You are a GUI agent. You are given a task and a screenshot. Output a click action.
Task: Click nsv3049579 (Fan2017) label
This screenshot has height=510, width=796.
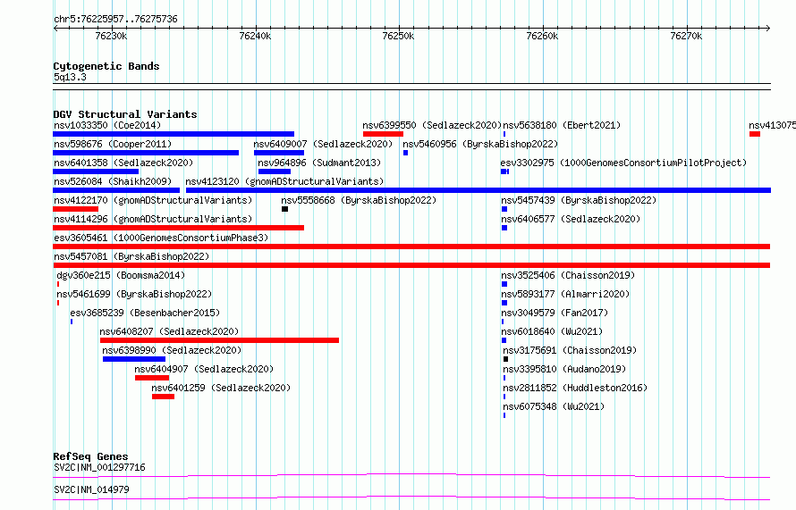pos(555,313)
